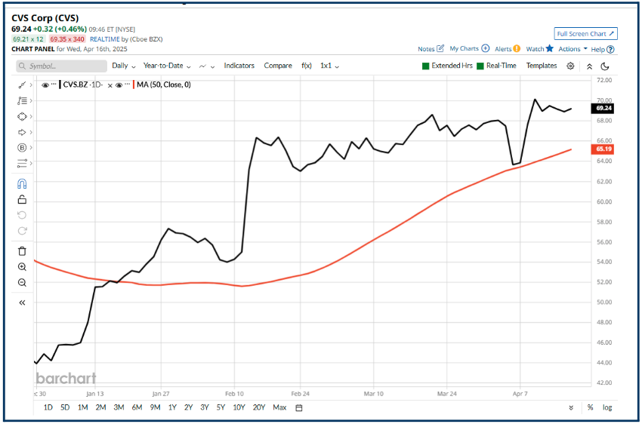The image size is (642, 424).
Task: Expand the Year-to-Date period dropdown
Action: click(166, 66)
